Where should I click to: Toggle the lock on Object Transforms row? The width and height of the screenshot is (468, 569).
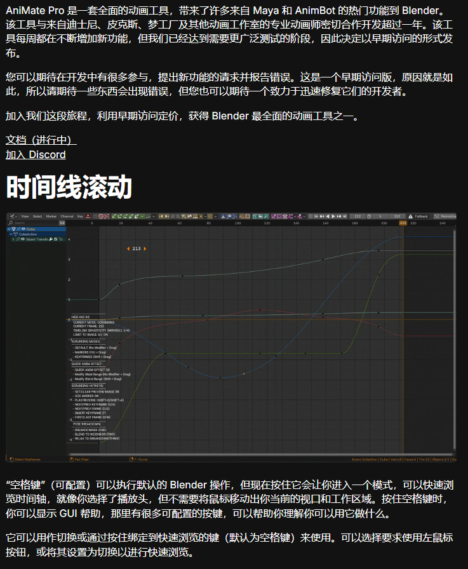point(60,239)
